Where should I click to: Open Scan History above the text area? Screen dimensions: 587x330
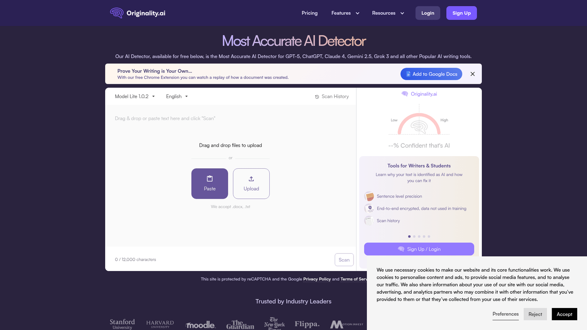click(331, 96)
